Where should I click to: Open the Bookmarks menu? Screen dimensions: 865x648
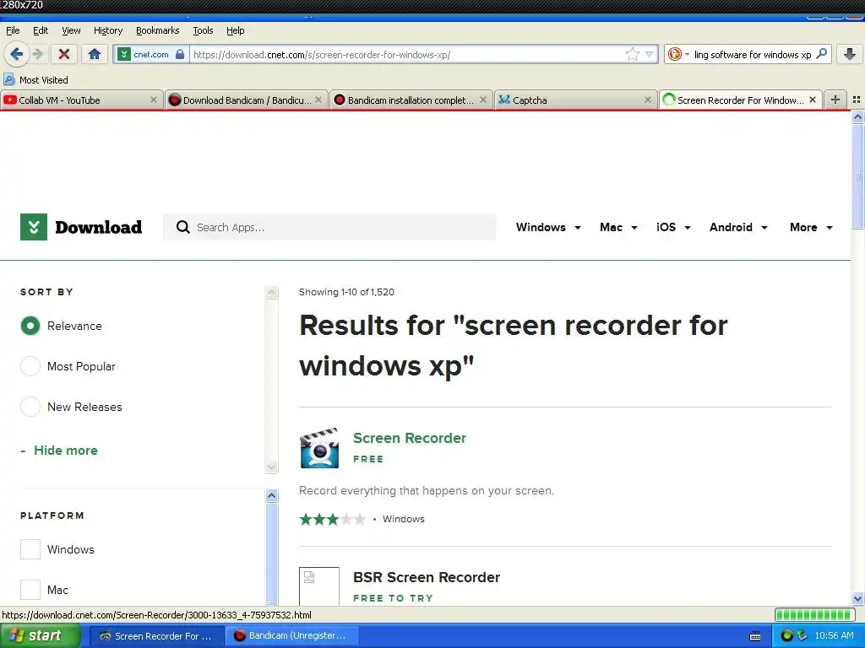pos(157,30)
